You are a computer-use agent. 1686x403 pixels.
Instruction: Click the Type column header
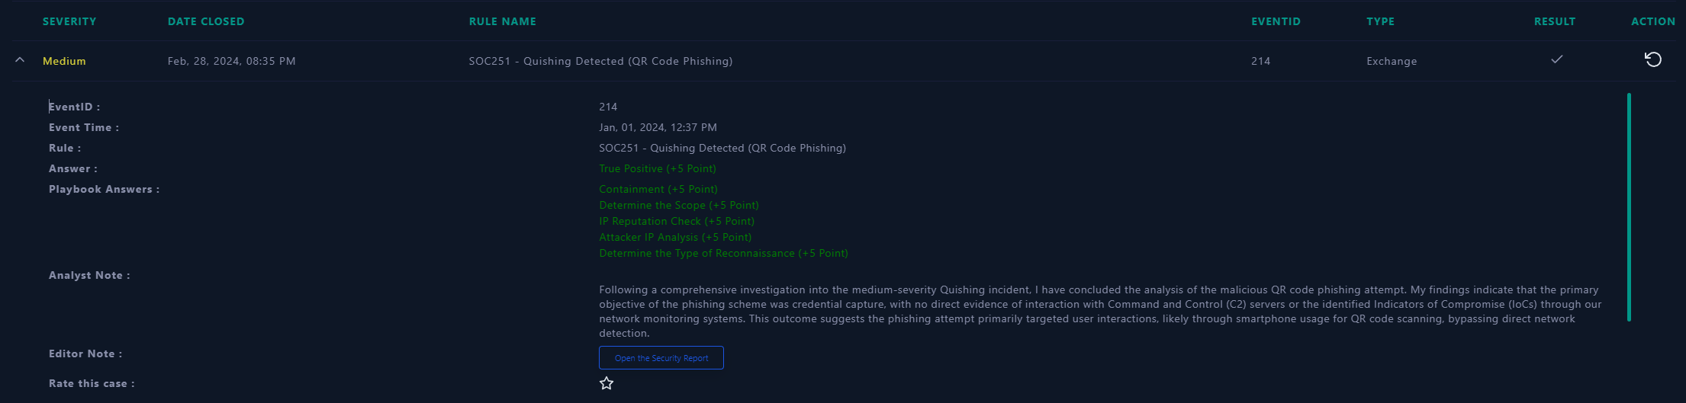1380,21
